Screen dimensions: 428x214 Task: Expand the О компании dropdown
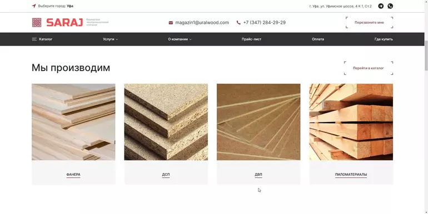point(180,39)
